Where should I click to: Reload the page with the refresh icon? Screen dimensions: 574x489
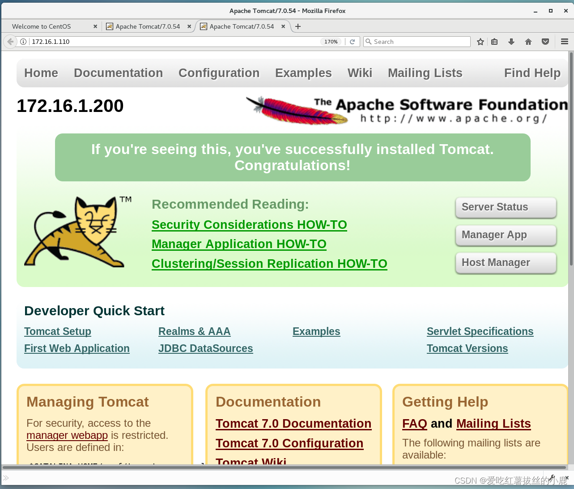(352, 42)
